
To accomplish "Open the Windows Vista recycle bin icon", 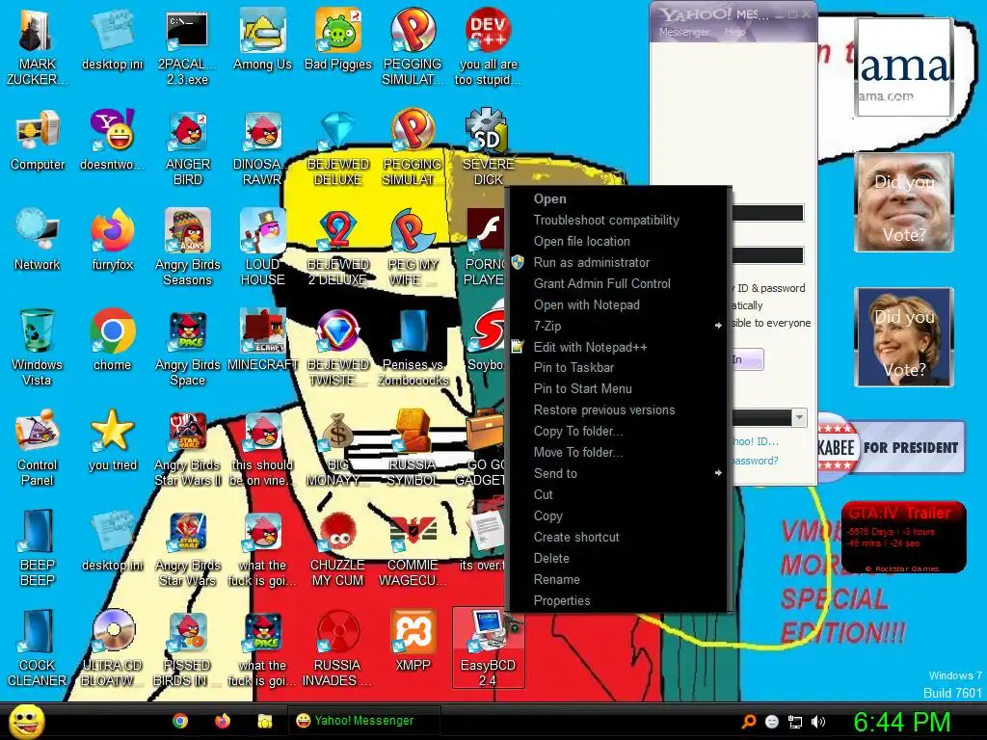I will [x=38, y=347].
